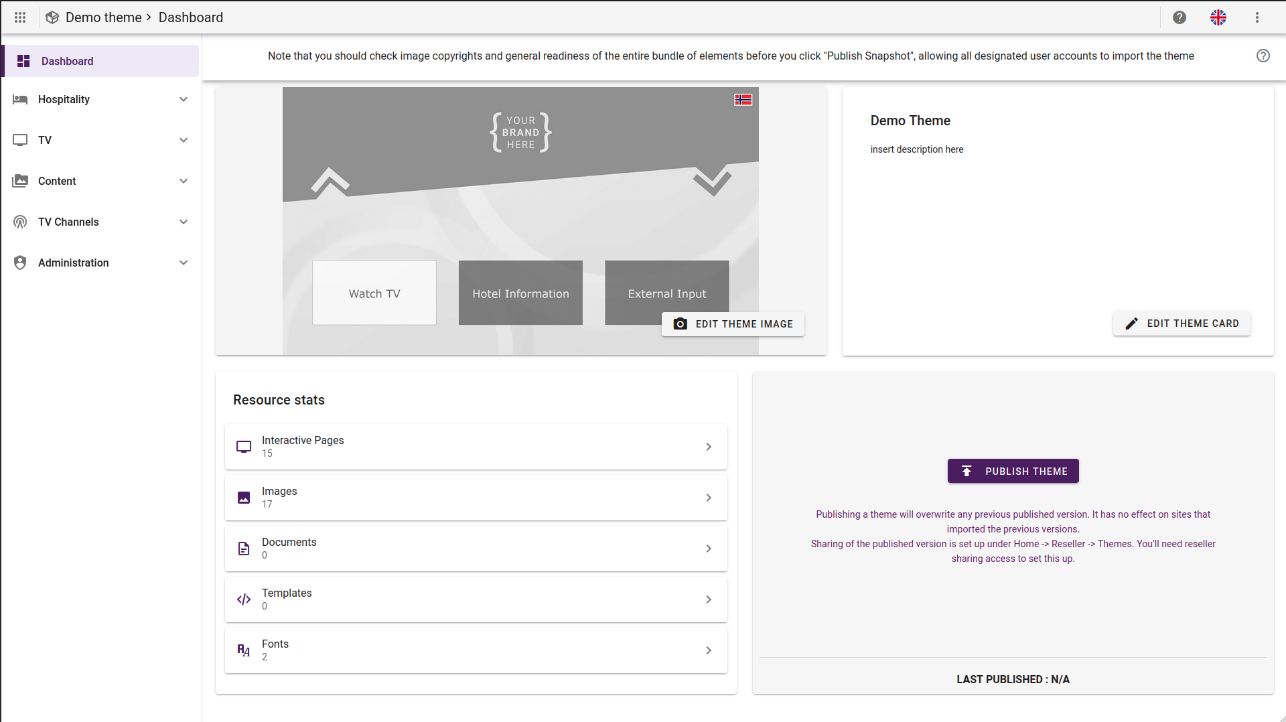Click the Publish Theme button
This screenshot has width=1286, height=722.
pyautogui.click(x=1013, y=471)
